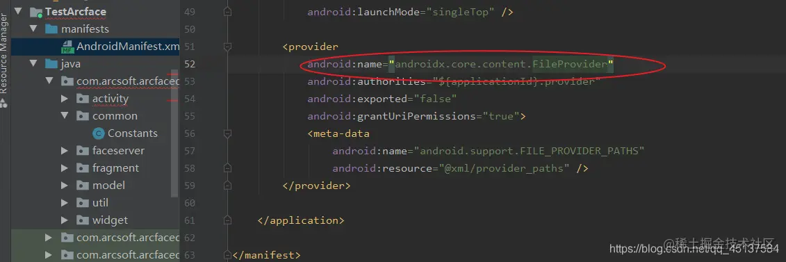
Task: Expand the model package arrow
Action: click(x=65, y=186)
